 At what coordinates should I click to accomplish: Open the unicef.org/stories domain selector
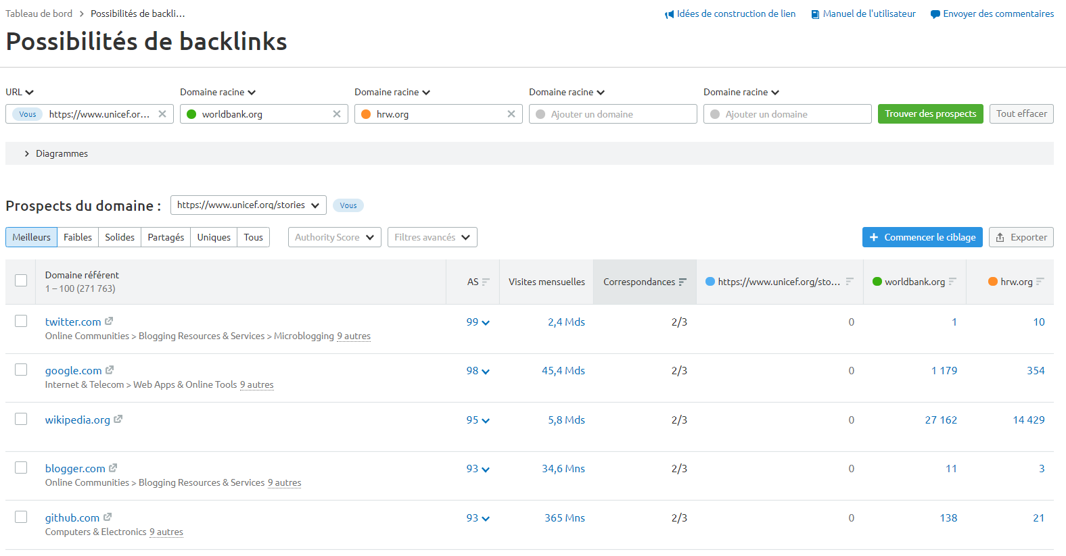tap(248, 205)
